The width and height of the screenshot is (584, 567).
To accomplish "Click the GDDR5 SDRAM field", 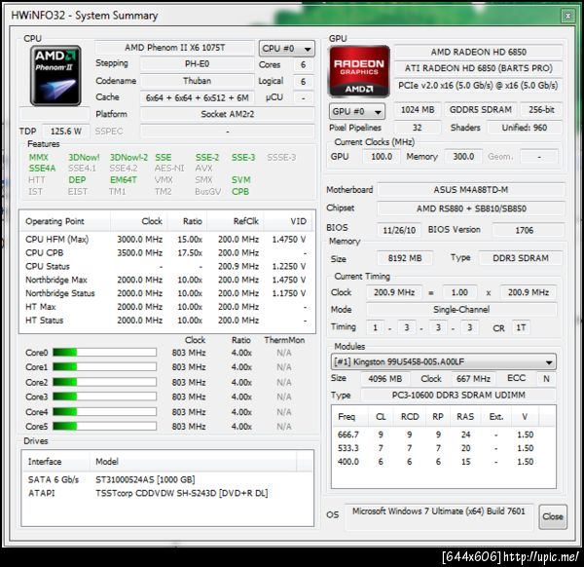I will coord(481,109).
